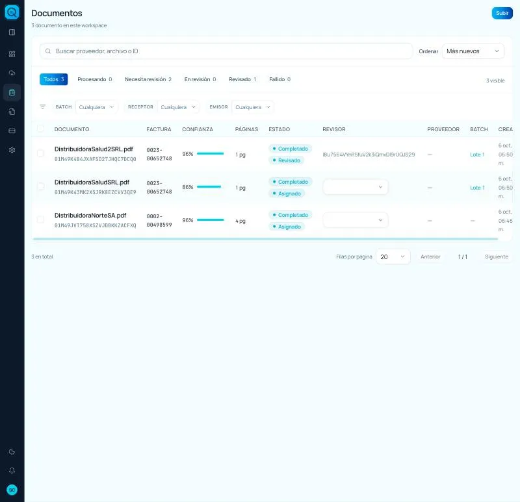This screenshot has height=502, width=520.
Task: Click the Subir button
Action: (502, 13)
